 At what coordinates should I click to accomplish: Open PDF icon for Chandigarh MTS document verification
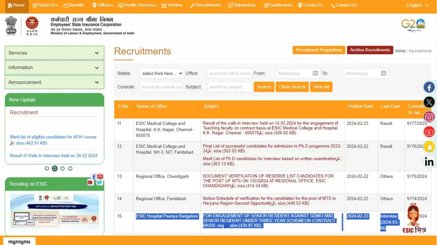(234, 186)
